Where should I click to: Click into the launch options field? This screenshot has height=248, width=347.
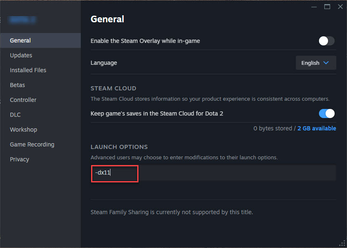tap(213, 173)
